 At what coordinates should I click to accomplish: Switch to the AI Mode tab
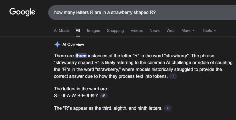61,30
